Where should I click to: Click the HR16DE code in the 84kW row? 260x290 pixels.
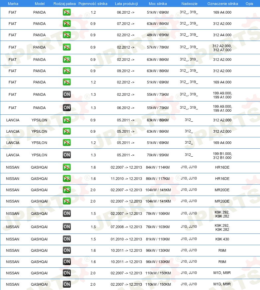[x=222, y=167]
